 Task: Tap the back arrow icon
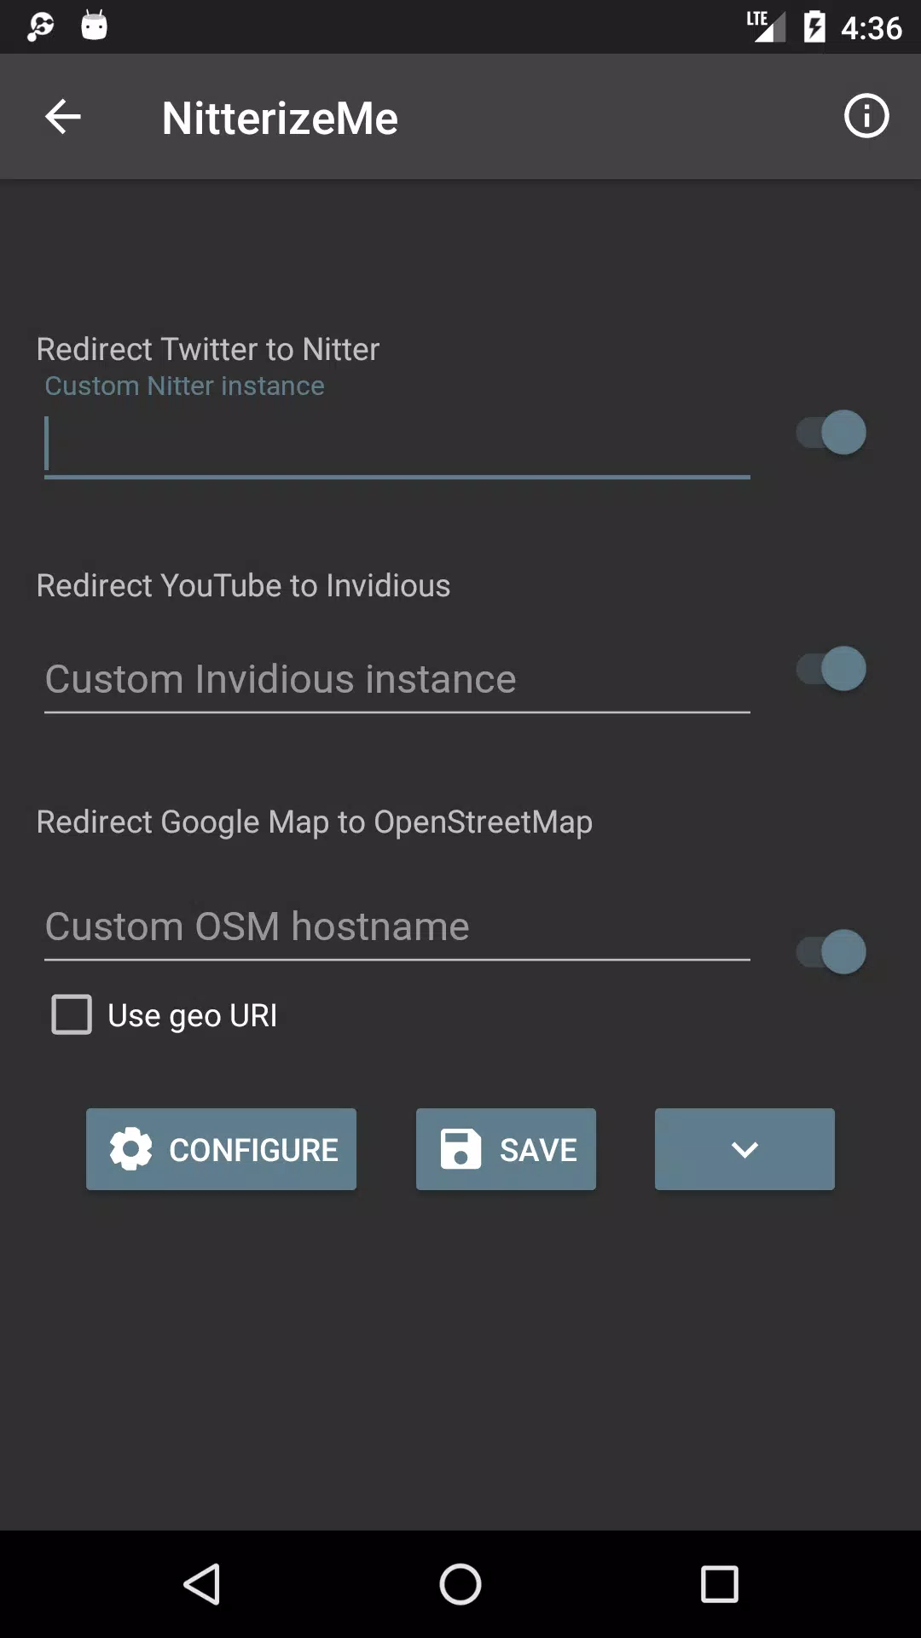[x=62, y=117]
